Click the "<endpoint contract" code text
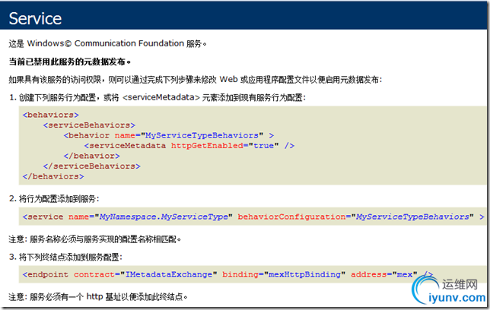The height and width of the screenshot is (310, 490). click(x=68, y=274)
